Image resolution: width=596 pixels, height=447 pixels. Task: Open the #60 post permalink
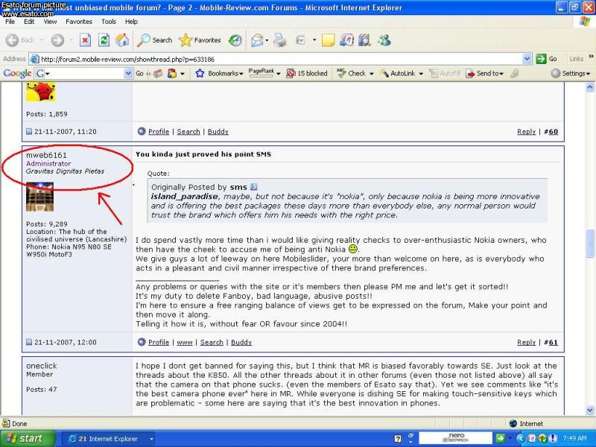coord(551,132)
